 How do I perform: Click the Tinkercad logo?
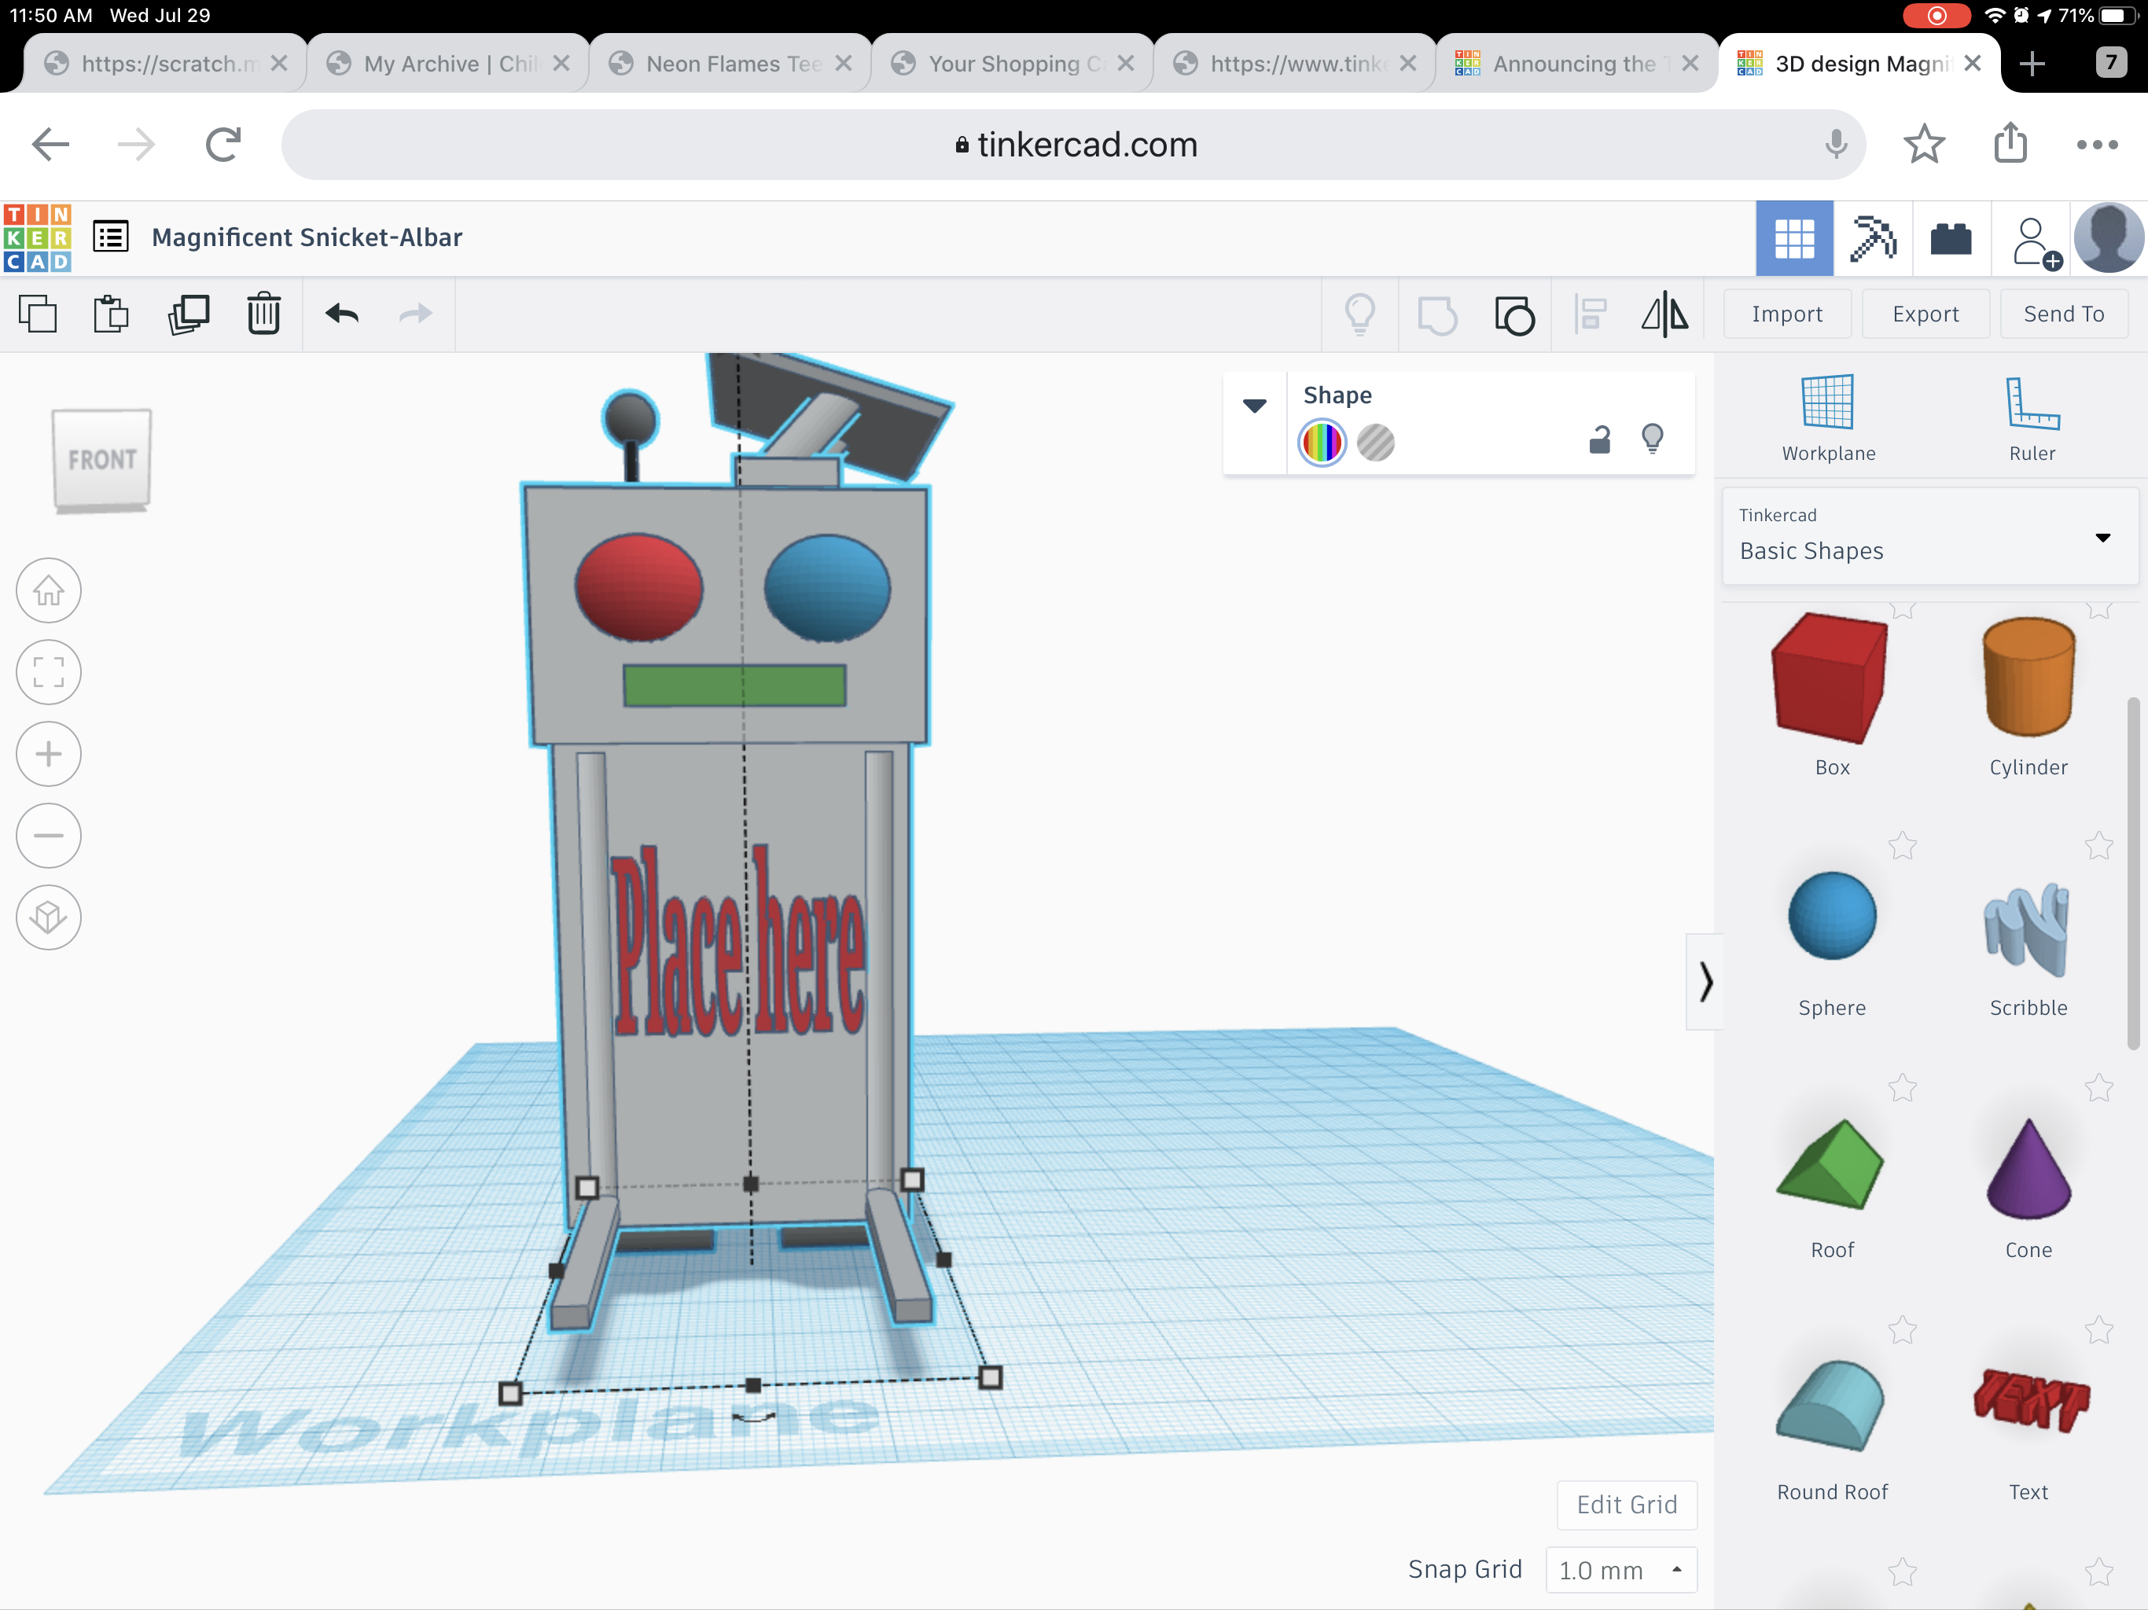38,238
